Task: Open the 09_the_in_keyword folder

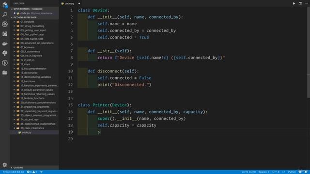Action: pos(34,56)
